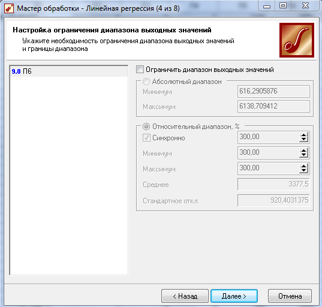Enable the output range limit checkbox
322x307 pixels.
tap(140, 70)
